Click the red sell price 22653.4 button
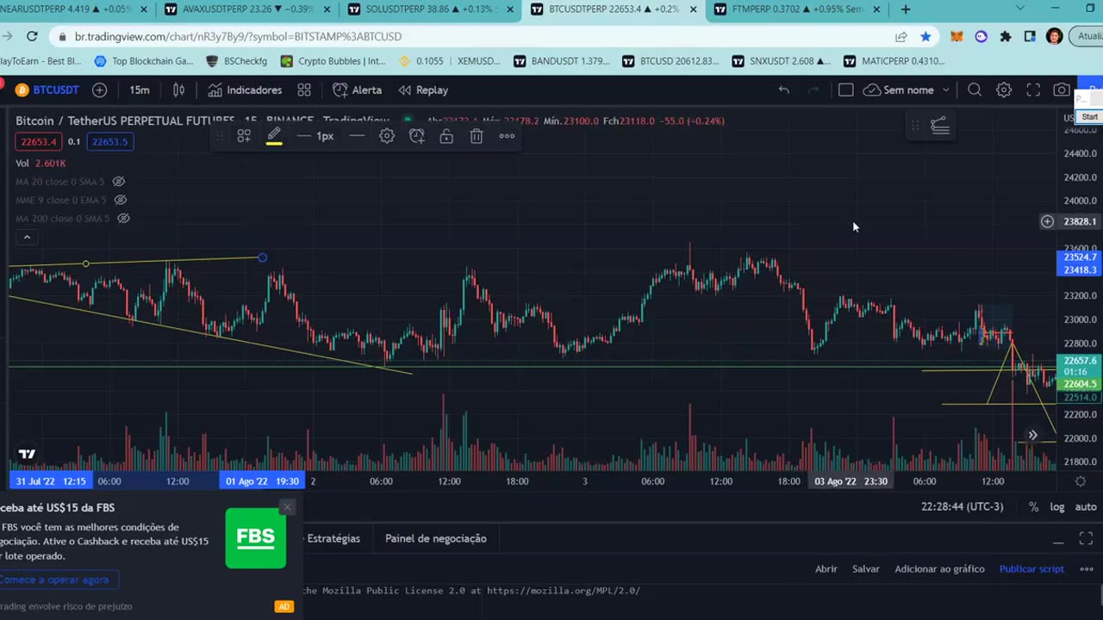The width and height of the screenshot is (1103, 620). [37, 142]
